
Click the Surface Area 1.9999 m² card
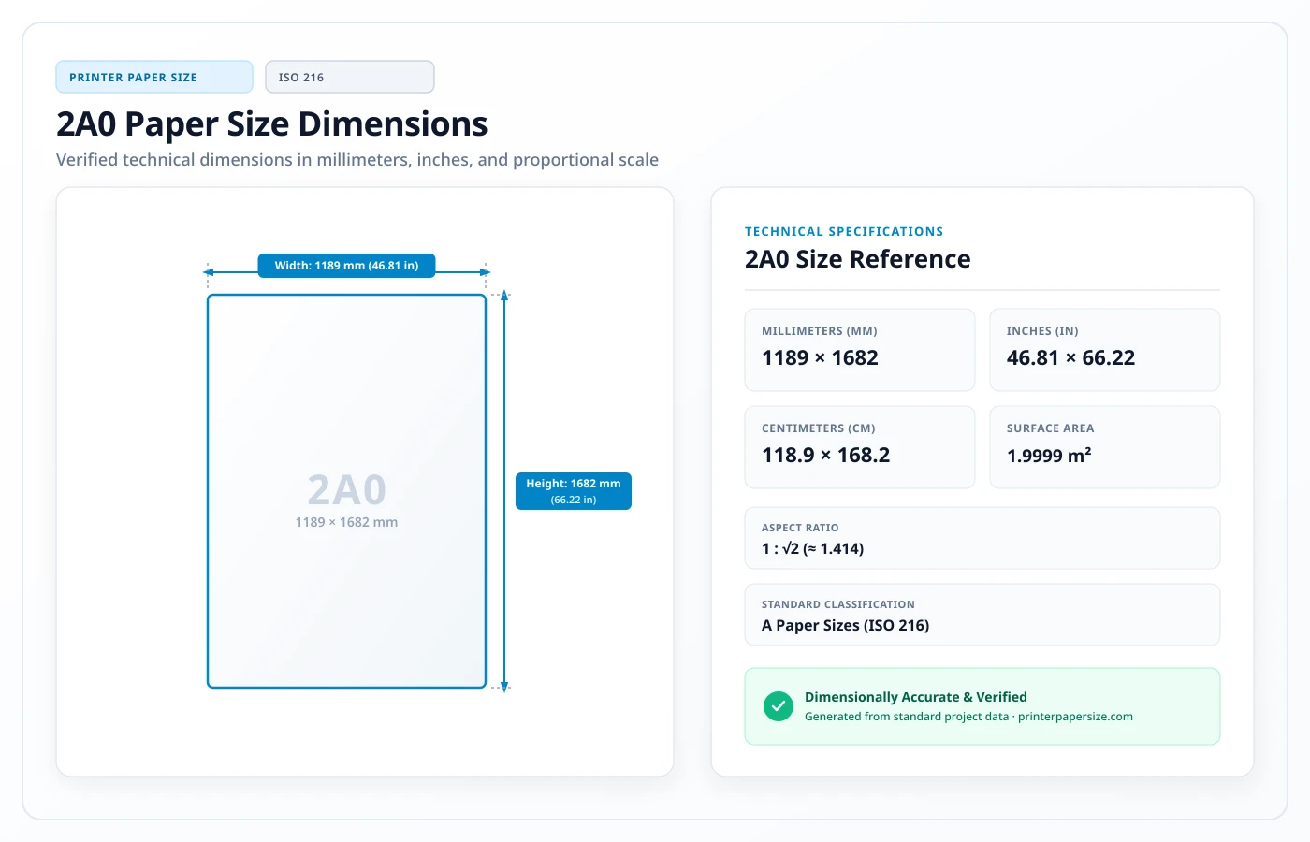[x=1105, y=447]
